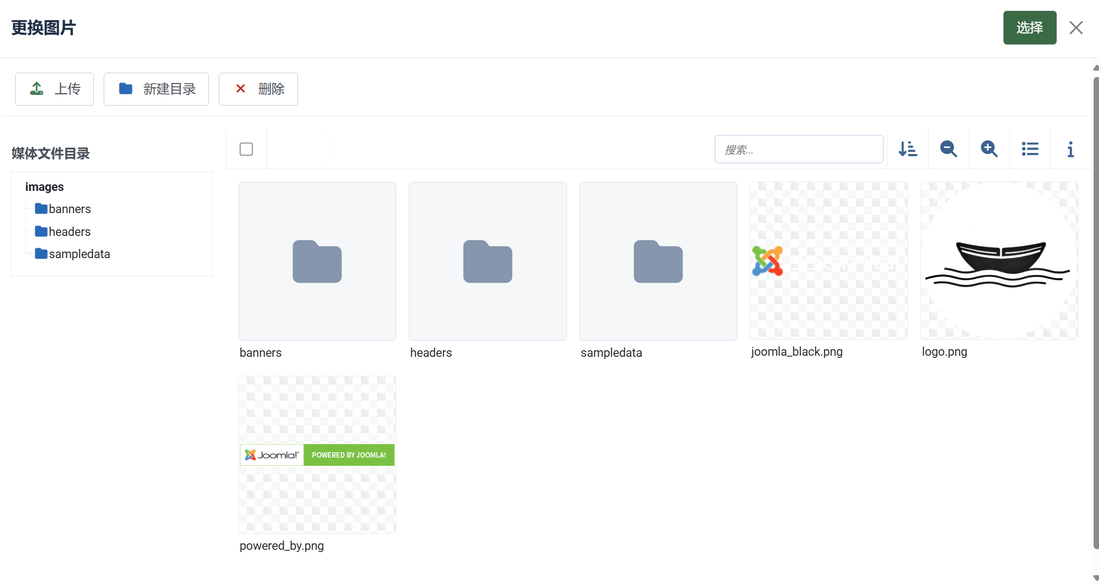Increase thumbnail size with zoom-in icon
Image resolution: width=1099 pixels, height=584 pixels.
989,149
